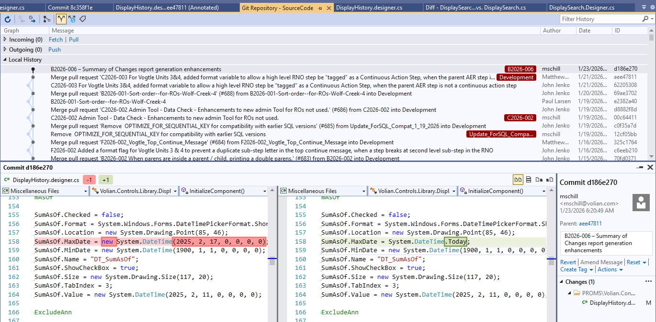This screenshot has height=322, width=656.
Task: Click in the Filter History search box
Action: pos(599,19)
